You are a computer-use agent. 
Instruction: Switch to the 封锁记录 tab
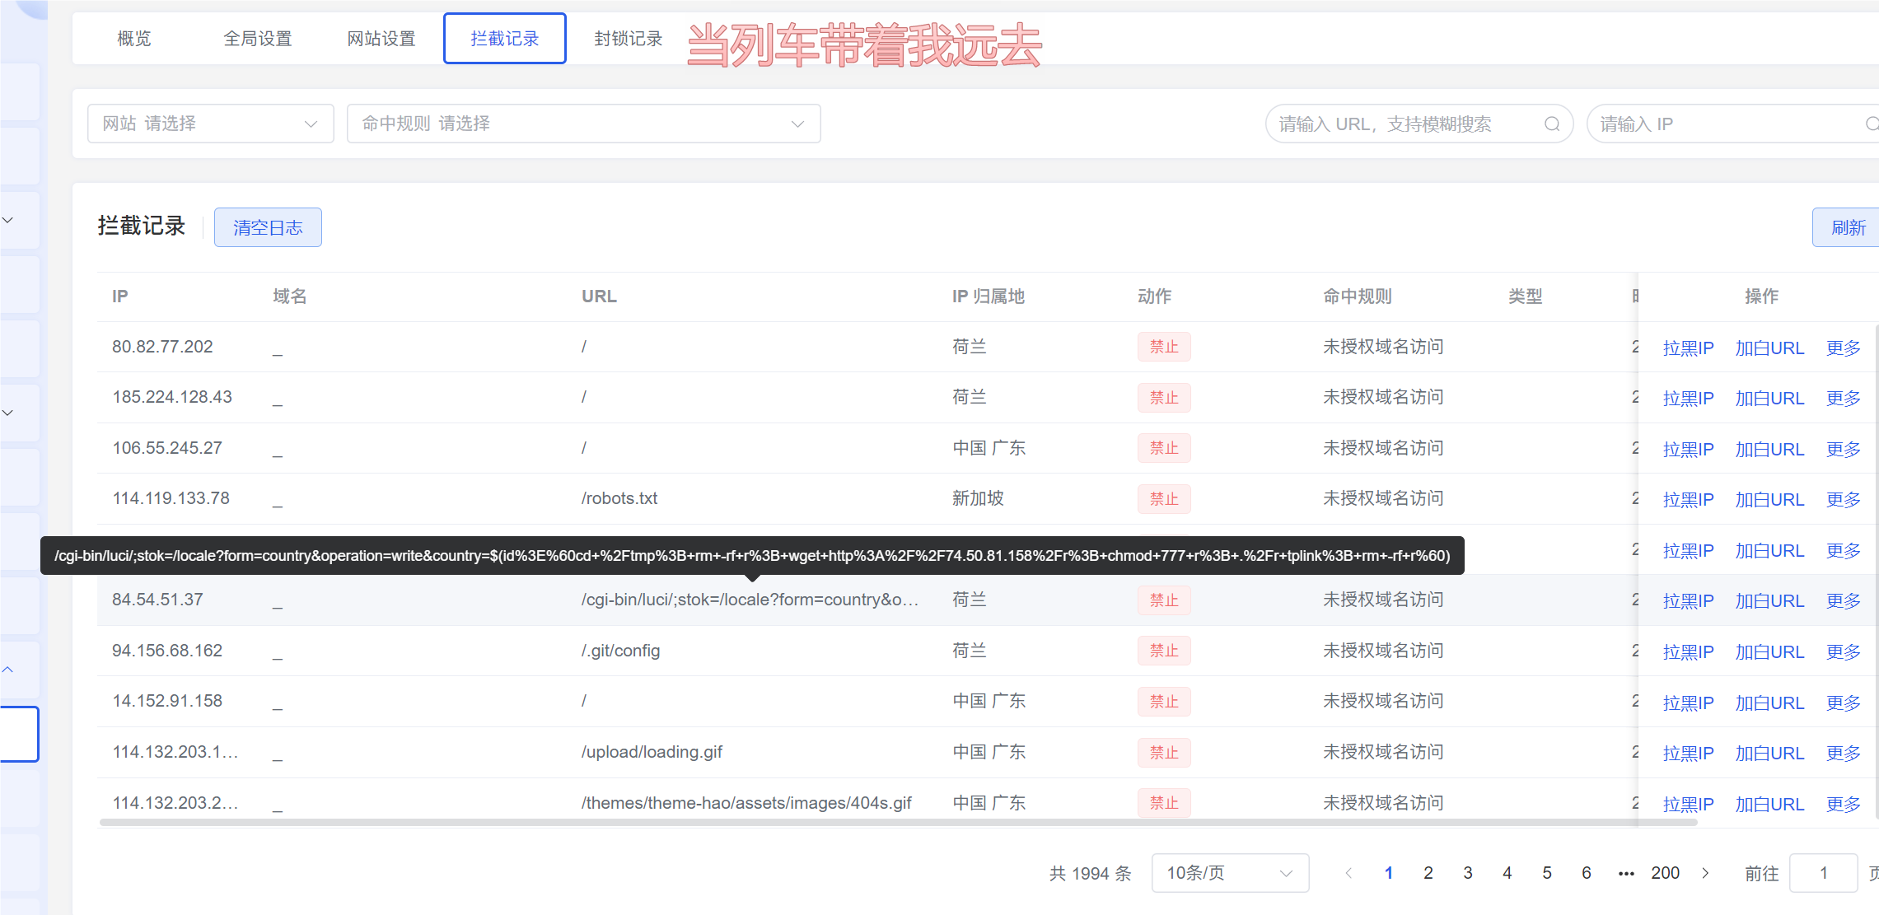point(628,39)
